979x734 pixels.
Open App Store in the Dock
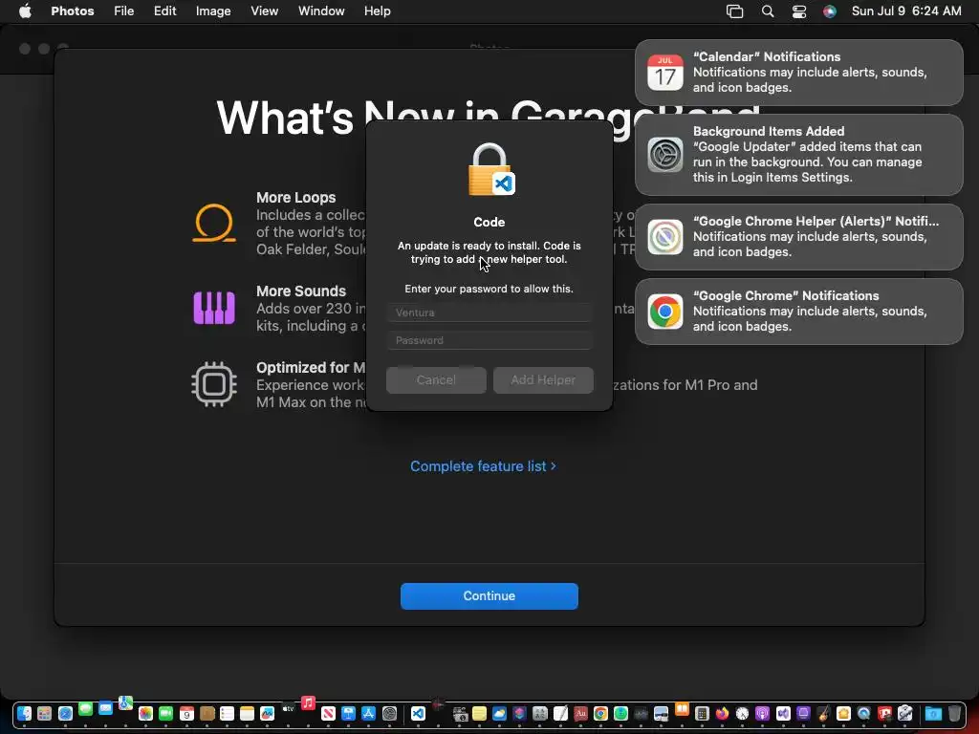368,713
